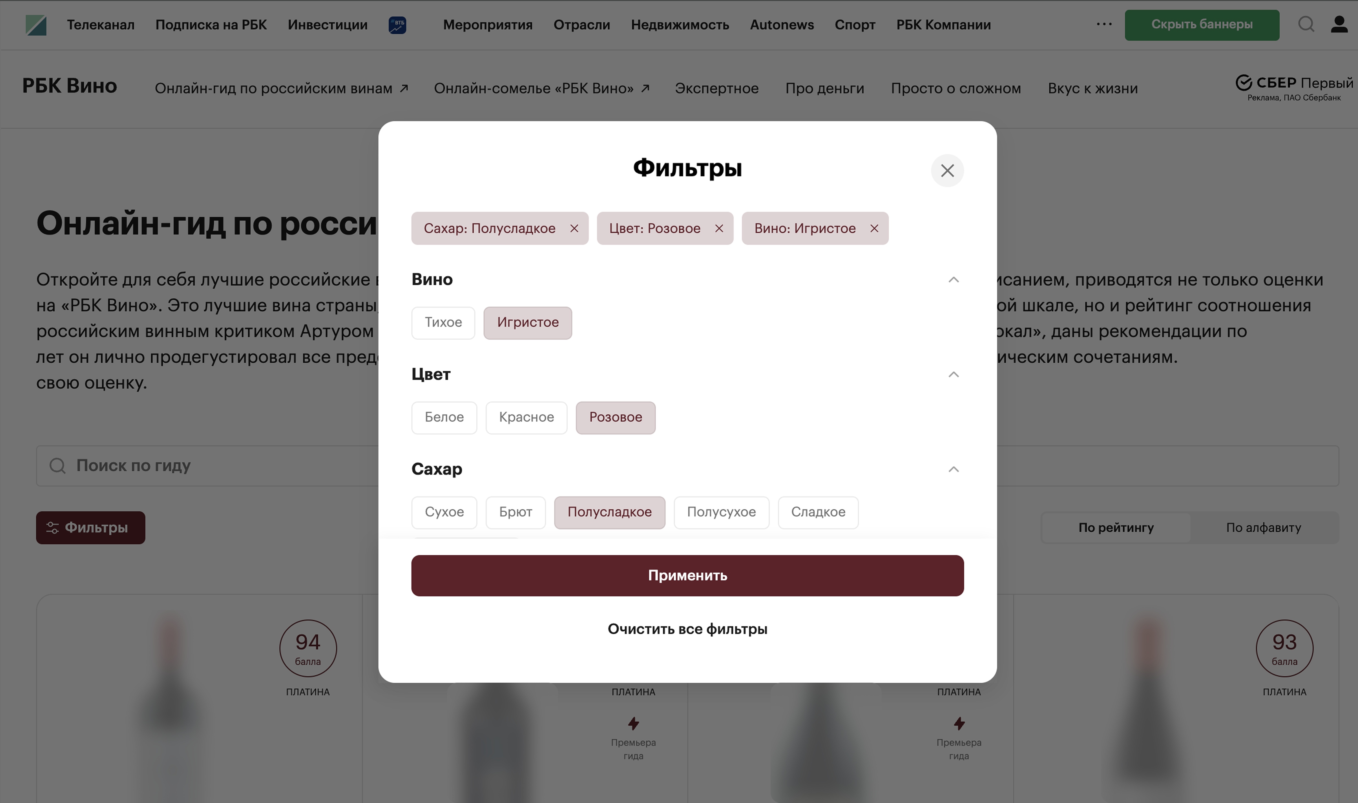Viewport: 1358px width, 803px height.
Task: Click the RBC logo icon
Action: pos(36,25)
